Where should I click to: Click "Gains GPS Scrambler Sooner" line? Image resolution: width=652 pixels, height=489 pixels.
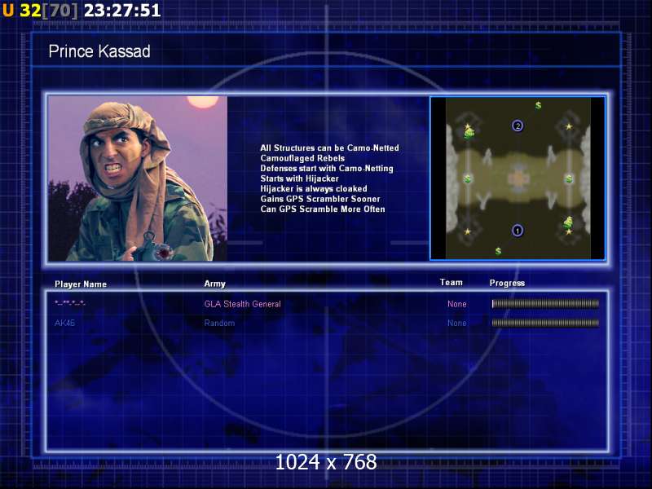coord(320,199)
